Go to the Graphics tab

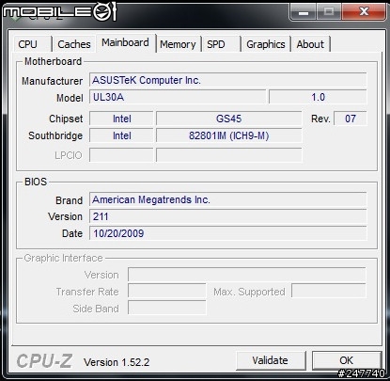(266, 44)
